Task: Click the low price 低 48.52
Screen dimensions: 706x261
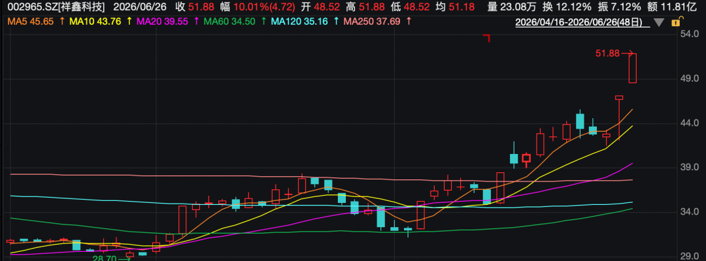Action: 411,7
